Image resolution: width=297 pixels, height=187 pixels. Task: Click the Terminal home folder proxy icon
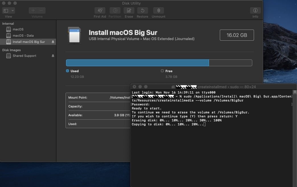coord(173,87)
